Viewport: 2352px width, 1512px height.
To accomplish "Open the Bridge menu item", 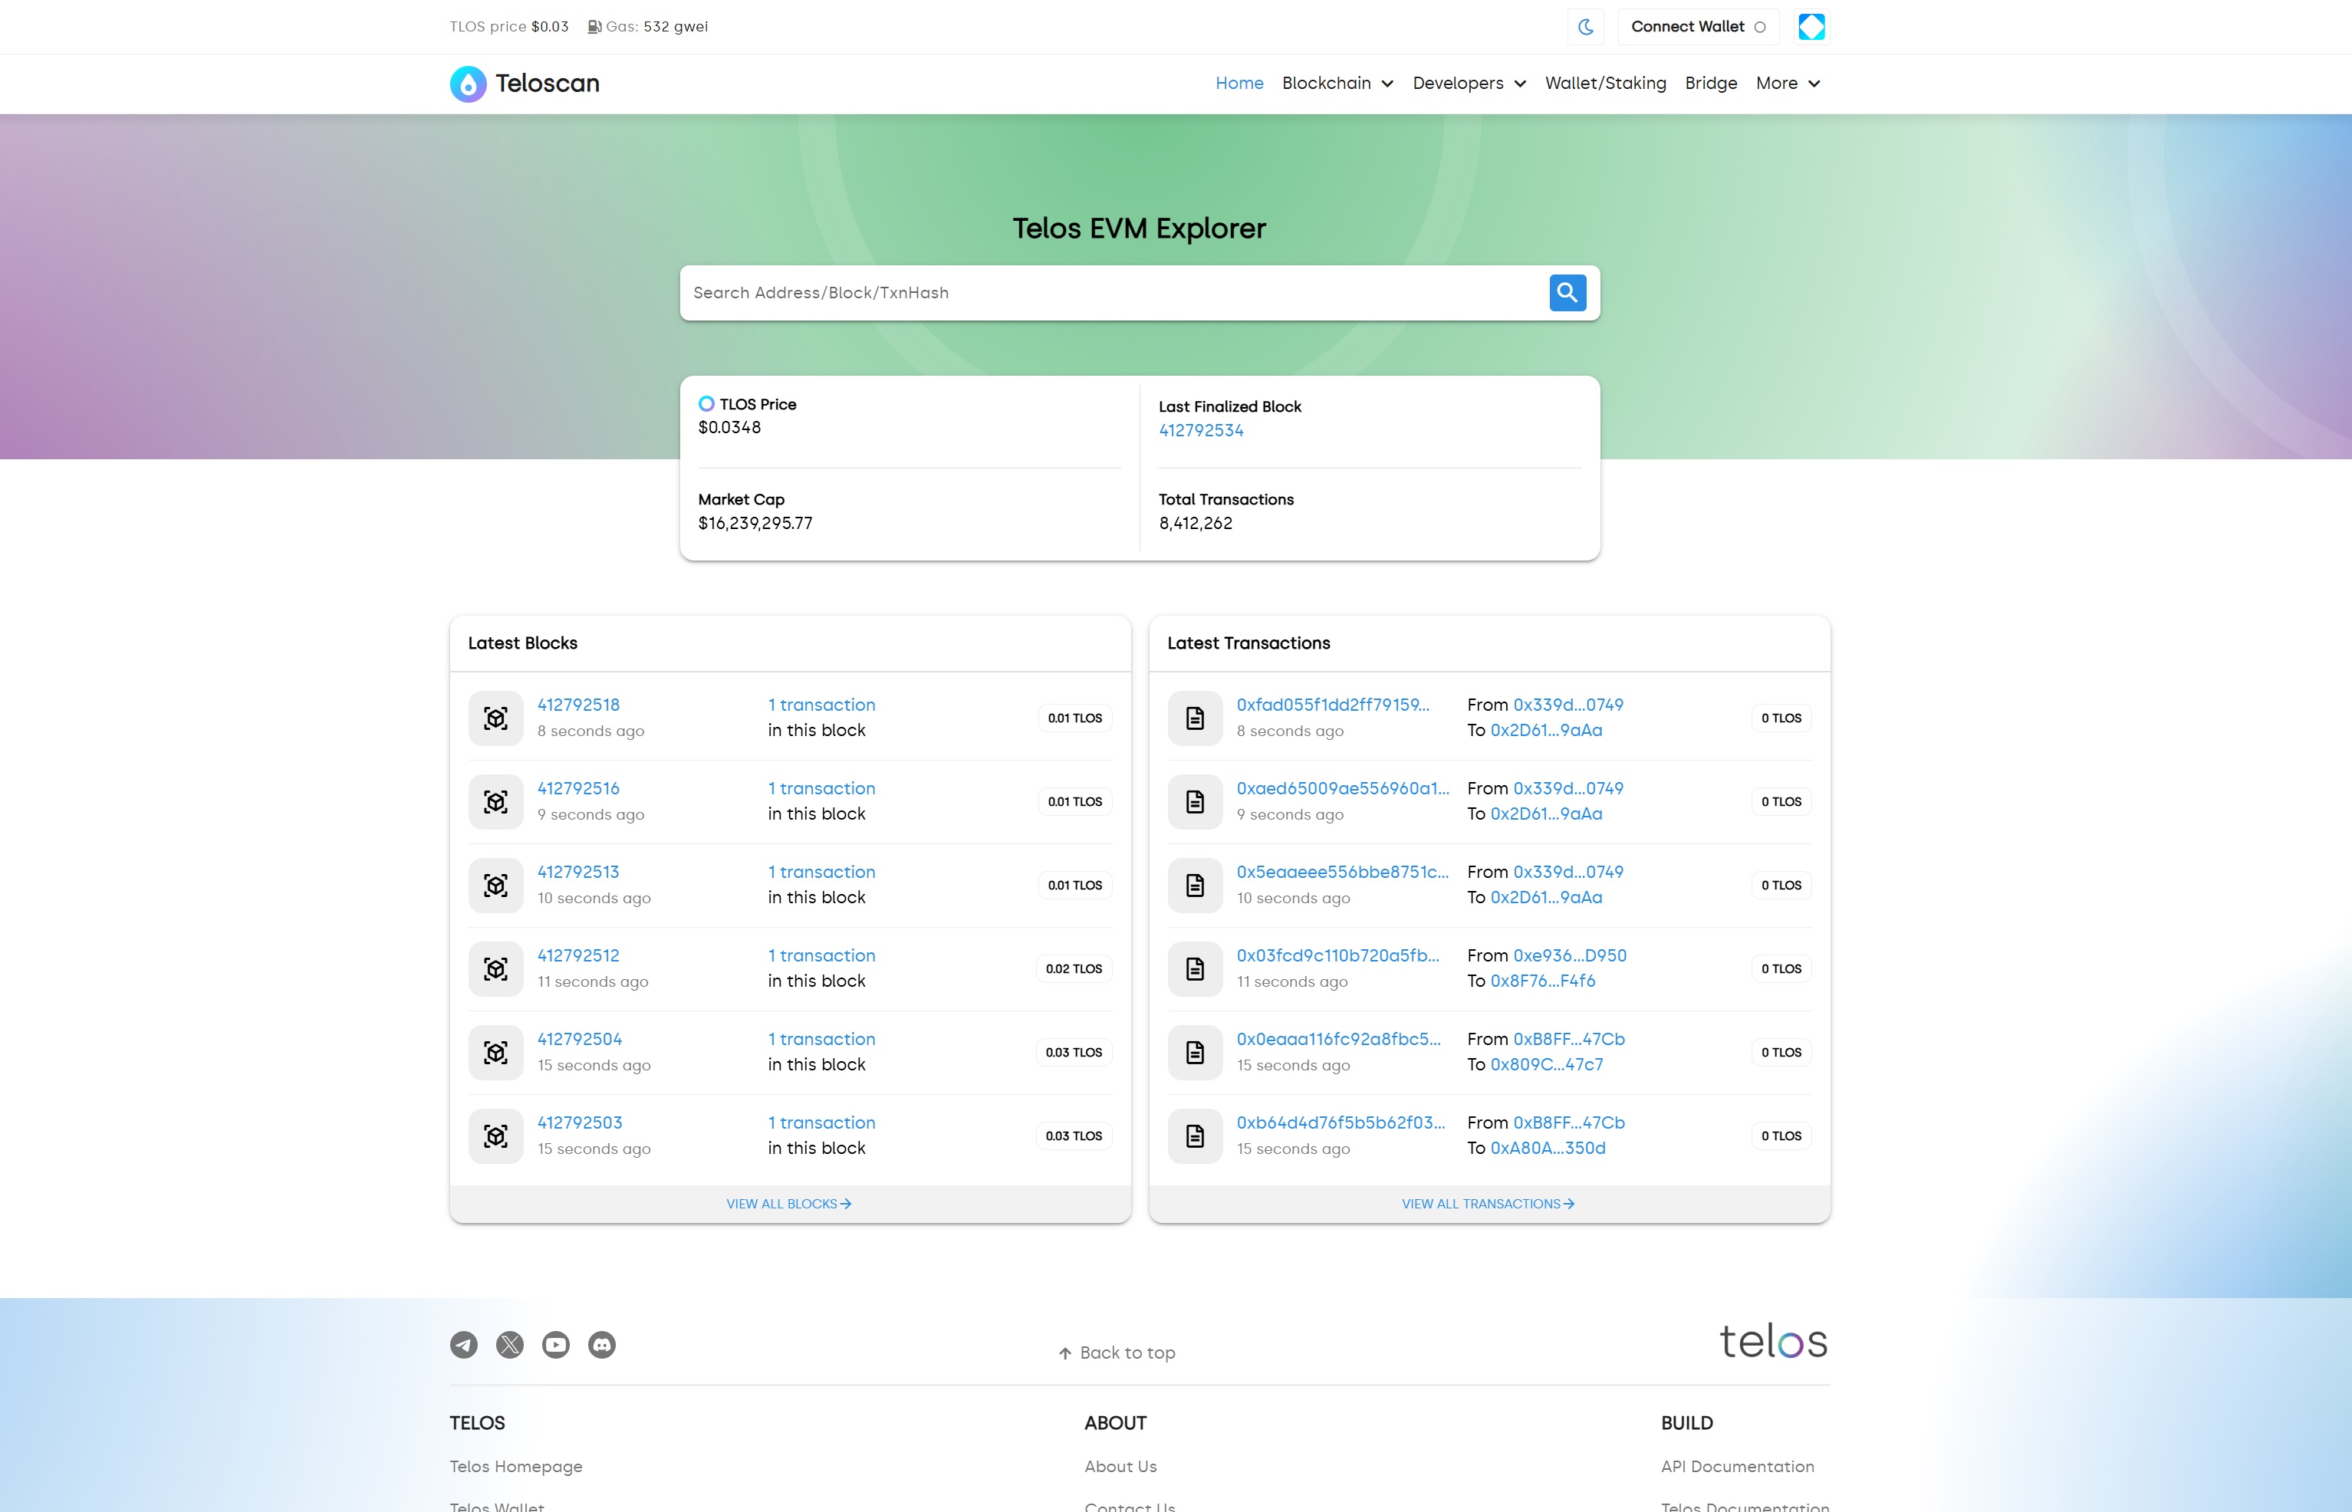I will point(1711,84).
